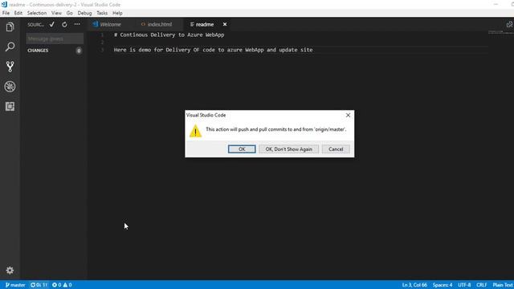Synchronize changes in status bar
The image size is (514, 289).
coord(39,285)
